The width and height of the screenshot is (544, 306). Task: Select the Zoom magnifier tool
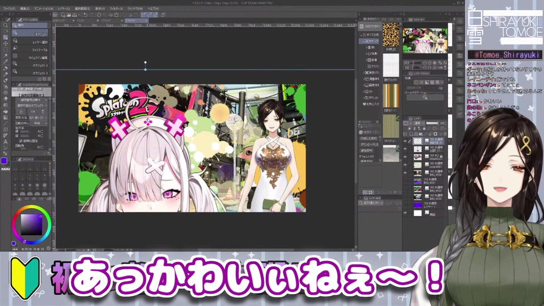(x=6, y=25)
